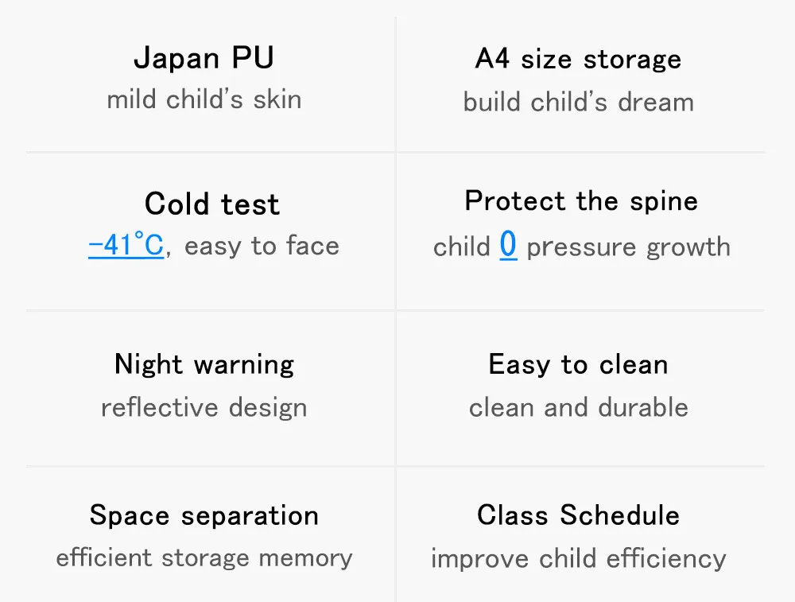Image resolution: width=795 pixels, height=602 pixels.
Task: Select the pressure growth text
Action: coord(629,248)
